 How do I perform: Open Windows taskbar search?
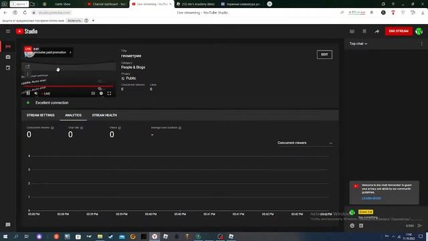click(16, 236)
